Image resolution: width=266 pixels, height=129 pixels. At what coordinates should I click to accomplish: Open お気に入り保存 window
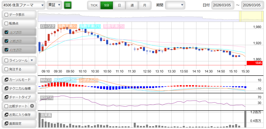(19, 114)
